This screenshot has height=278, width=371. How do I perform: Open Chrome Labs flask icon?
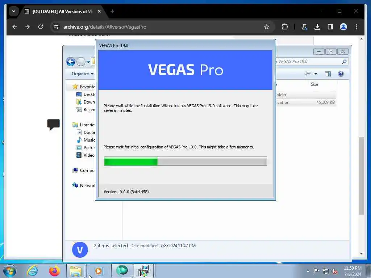tap(304, 27)
